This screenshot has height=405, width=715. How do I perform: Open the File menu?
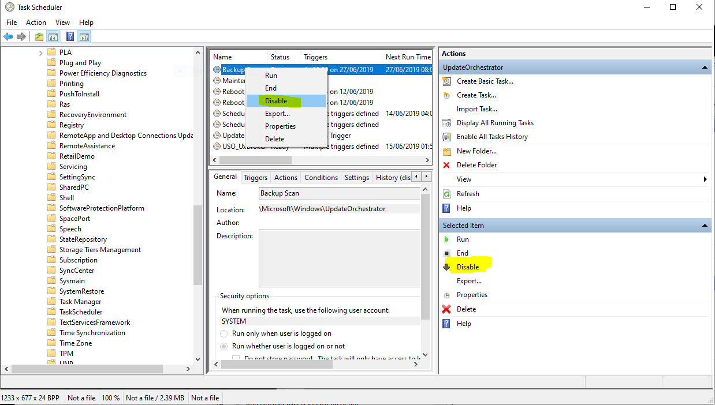(12, 22)
